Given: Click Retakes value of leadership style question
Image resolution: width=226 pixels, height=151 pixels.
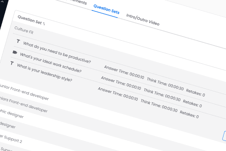Looking at the screenshot, I should (x=189, y=114).
